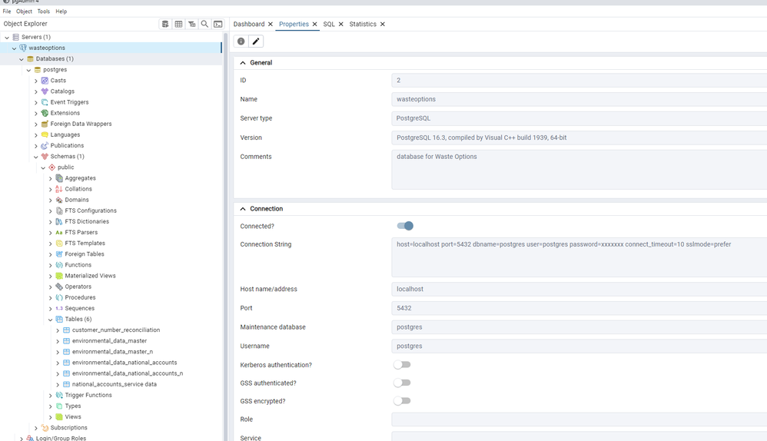
Task: Click the Publications node icon
Action: click(x=45, y=146)
